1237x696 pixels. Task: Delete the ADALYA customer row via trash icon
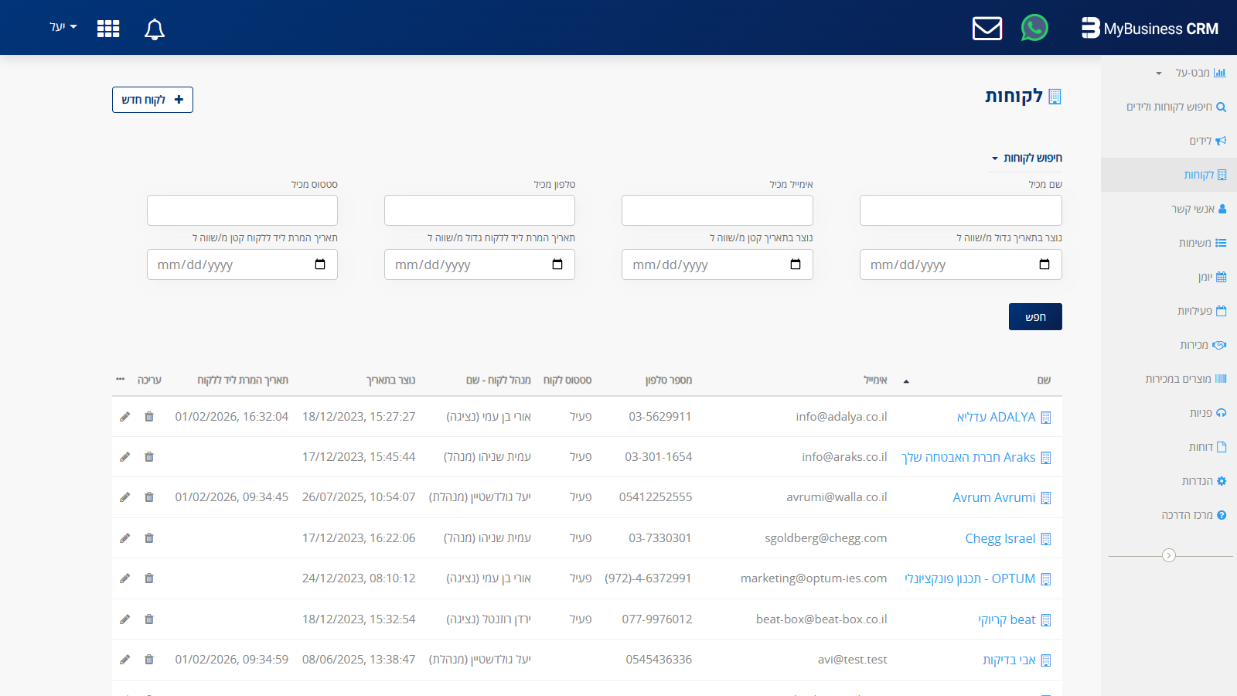click(149, 417)
